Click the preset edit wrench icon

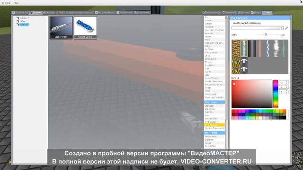(x=286, y=28)
